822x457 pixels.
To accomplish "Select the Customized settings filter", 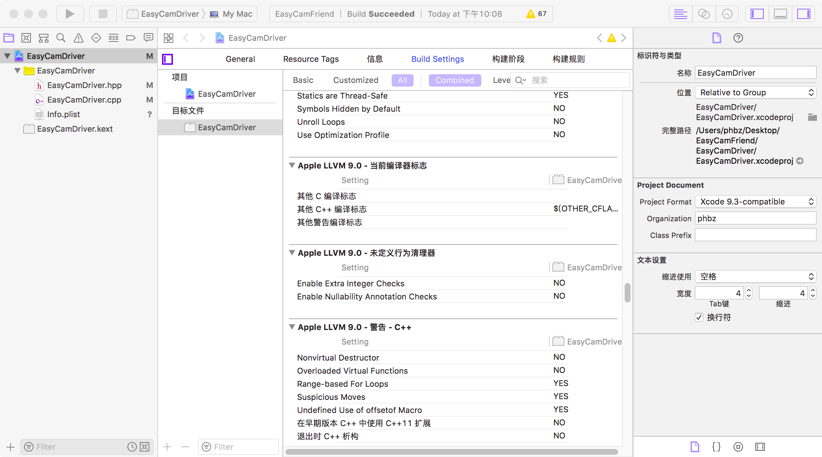I will coord(356,80).
